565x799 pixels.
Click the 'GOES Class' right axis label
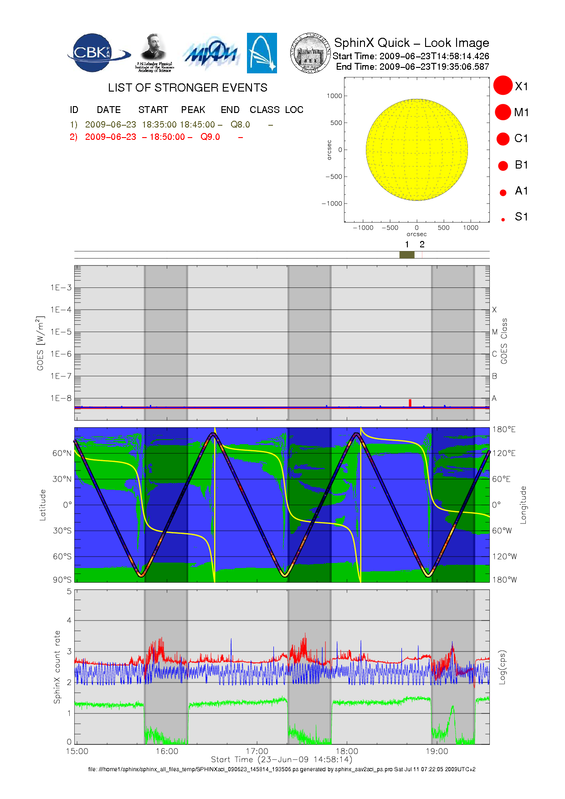pos(504,341)
